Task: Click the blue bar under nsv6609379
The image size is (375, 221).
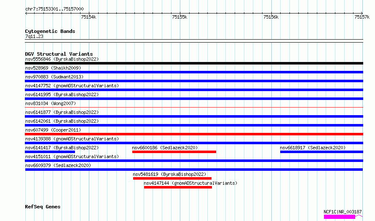Action: 194,170
